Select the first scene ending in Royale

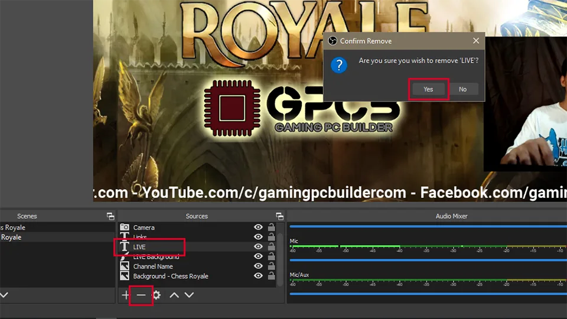pyautogui.click(x=57, y=227)
